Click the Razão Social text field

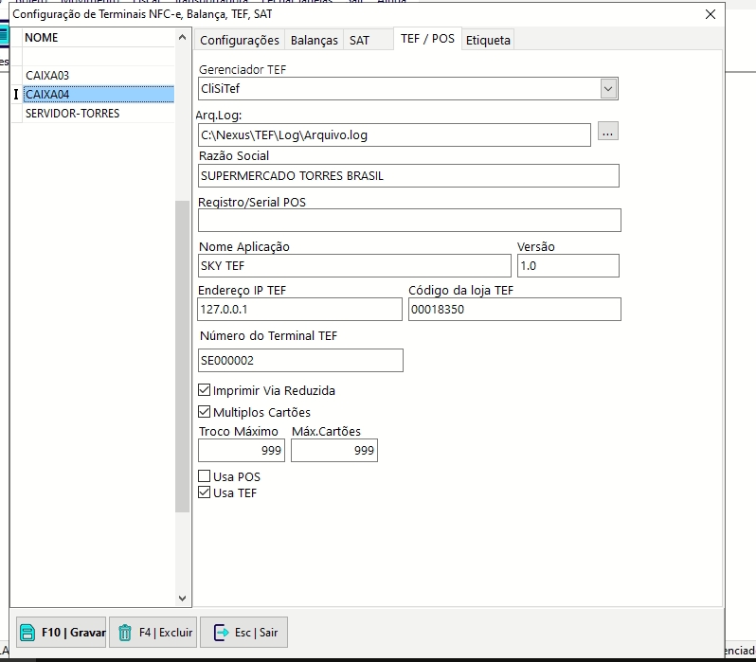click(408, 175)
